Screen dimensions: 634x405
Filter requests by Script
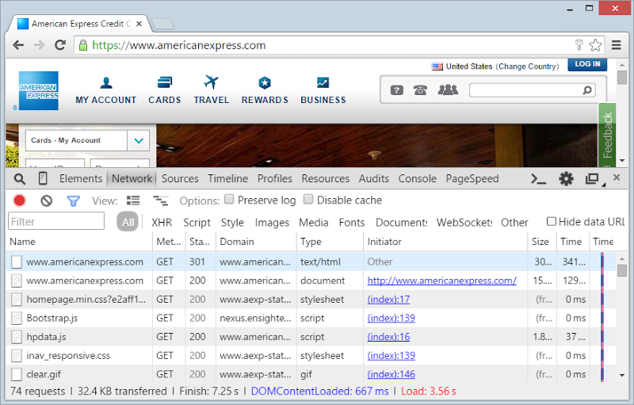click(197, 222)
